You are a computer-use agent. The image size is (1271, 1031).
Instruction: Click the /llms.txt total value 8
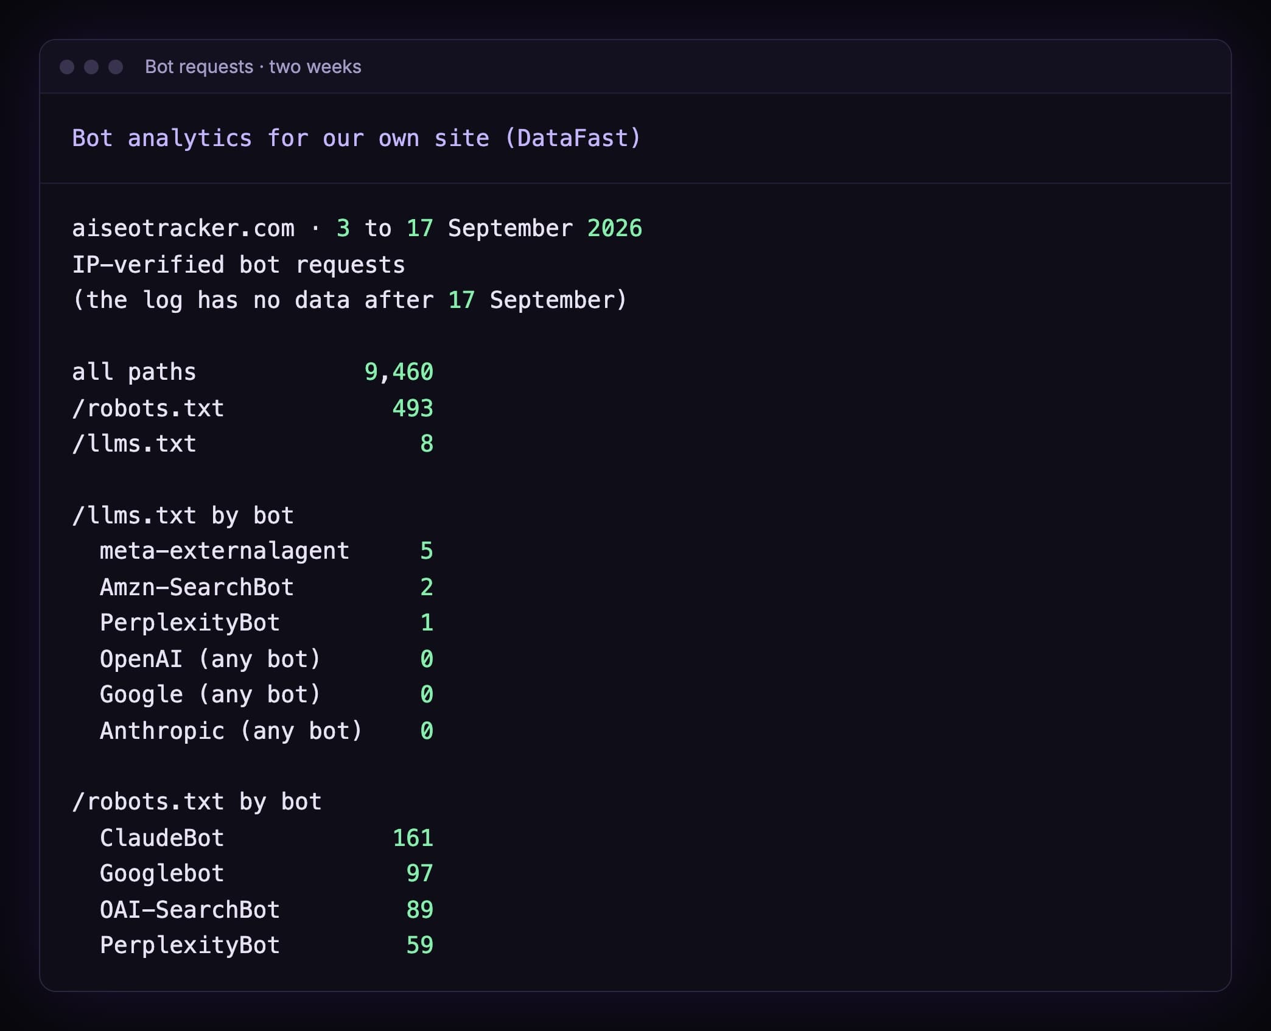point(427,444)
